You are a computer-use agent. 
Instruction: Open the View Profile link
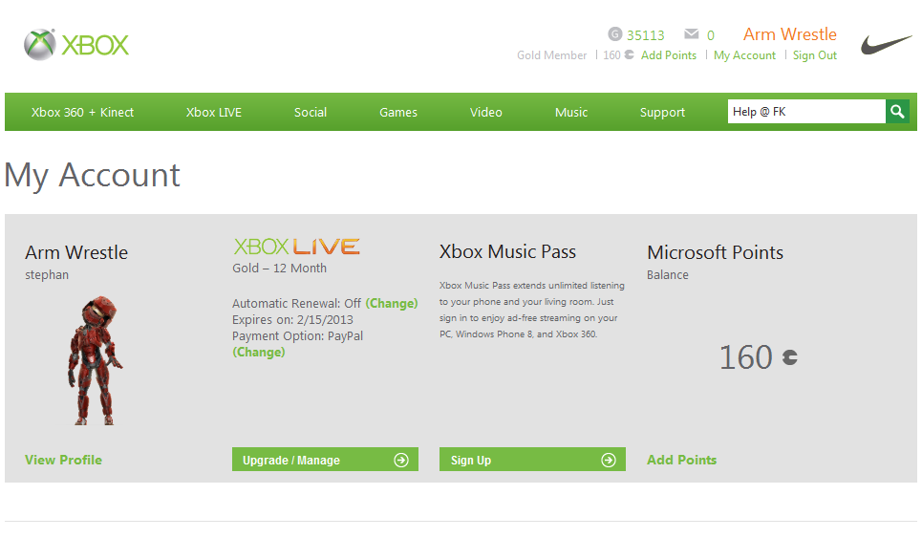coord(63,460)
